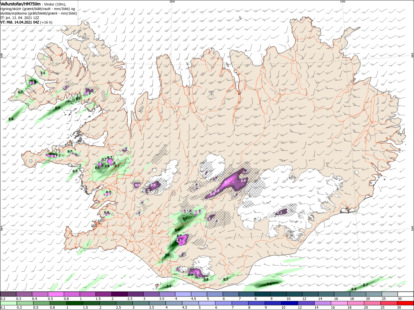Select the pale pink rain swatch at value 16
The height and width of the screenshot is (310, 414).
point(339,303)
